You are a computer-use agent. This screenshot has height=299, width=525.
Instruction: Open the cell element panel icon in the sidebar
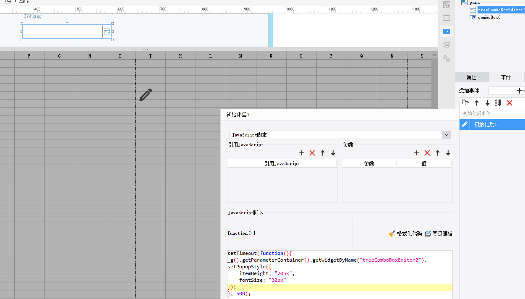click(x=447, y=5)
